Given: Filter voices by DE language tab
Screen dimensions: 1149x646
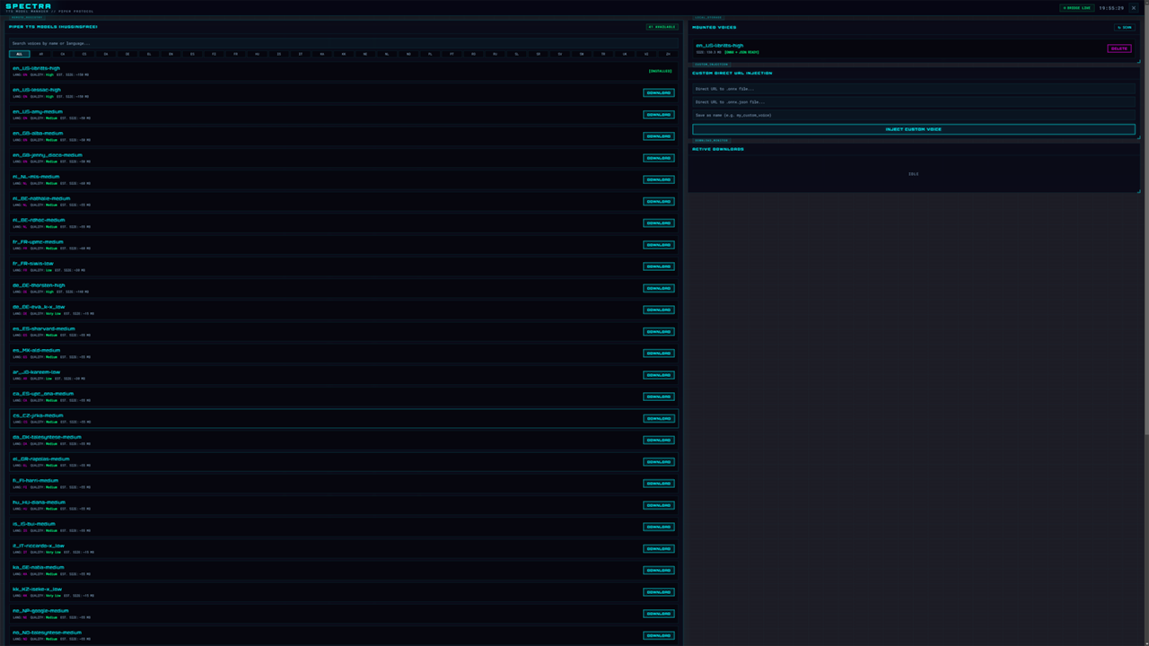Looking at the screenshot, I should (x=127, y=54).
